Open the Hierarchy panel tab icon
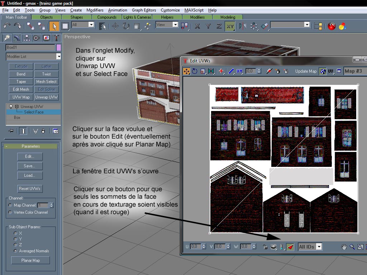The image size is (367, 275). click(27, 38)
